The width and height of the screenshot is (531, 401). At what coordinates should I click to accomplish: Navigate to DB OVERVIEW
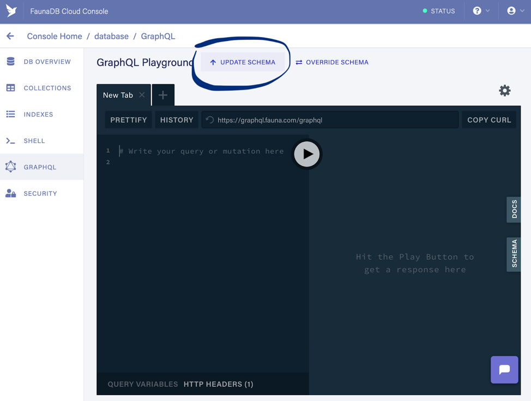(x=47, y=62)
